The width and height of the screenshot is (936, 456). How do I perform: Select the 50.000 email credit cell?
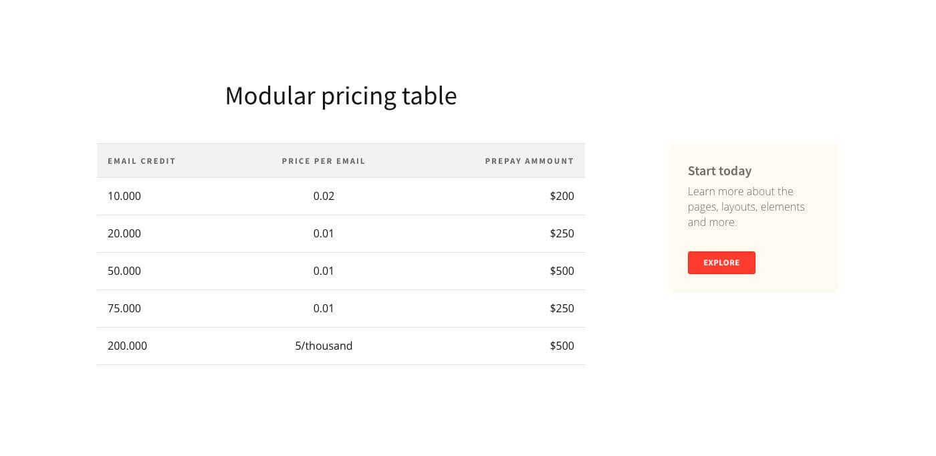(x=124, y=271)
